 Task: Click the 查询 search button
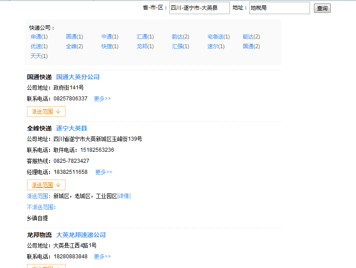322,8
